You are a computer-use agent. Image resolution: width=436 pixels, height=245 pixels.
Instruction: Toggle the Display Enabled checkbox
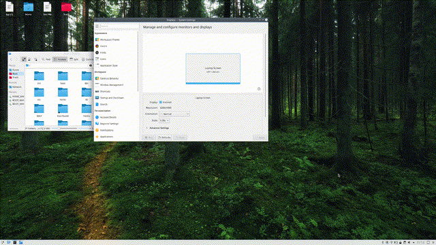tap(161, 102)
